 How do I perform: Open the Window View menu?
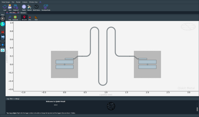pyautogui.click(x=33, y=2)
